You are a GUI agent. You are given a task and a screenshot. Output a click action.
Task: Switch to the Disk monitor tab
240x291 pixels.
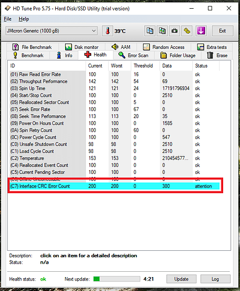(81, 47)
